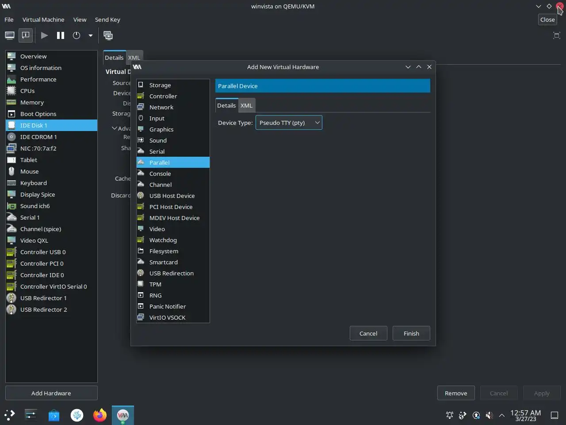Image resolution: width=566 pixels, height=425 pixels.
Task: Select Video QXL in sidebar
Action: coord(51,240)
